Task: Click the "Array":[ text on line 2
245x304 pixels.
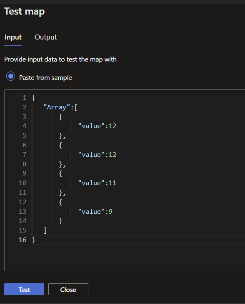Action: tap(60, 107)
